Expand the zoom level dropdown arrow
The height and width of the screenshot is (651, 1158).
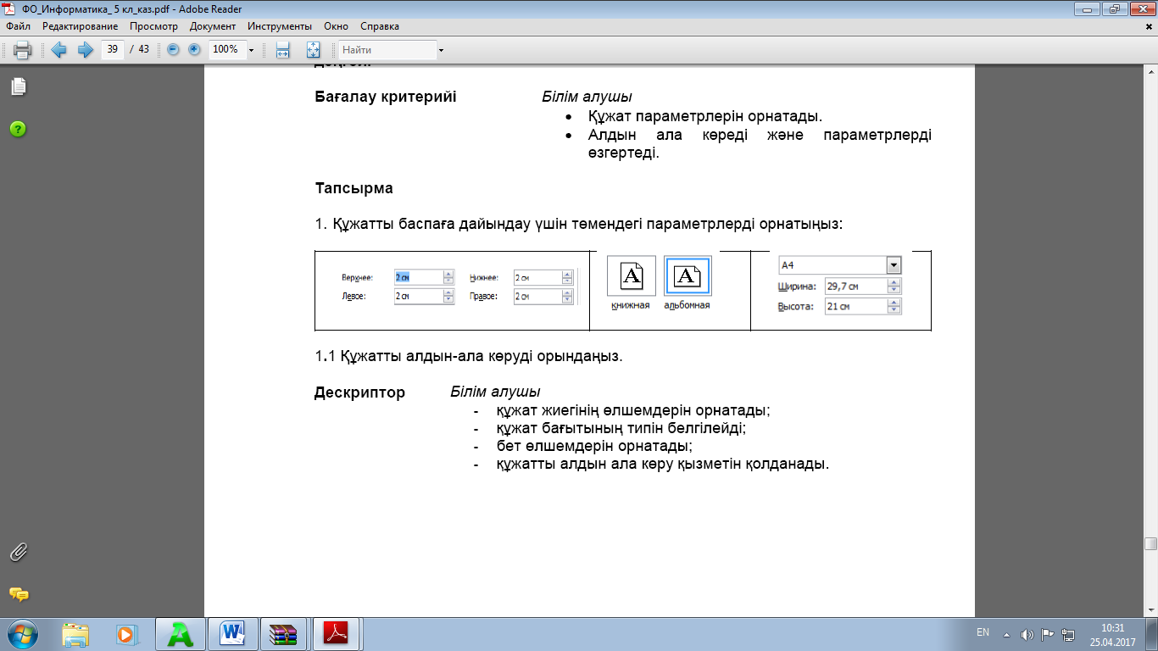[x=252, y=50]
